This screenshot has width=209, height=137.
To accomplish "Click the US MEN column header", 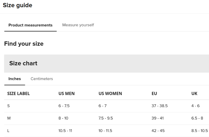I will (x=66, y=93).
